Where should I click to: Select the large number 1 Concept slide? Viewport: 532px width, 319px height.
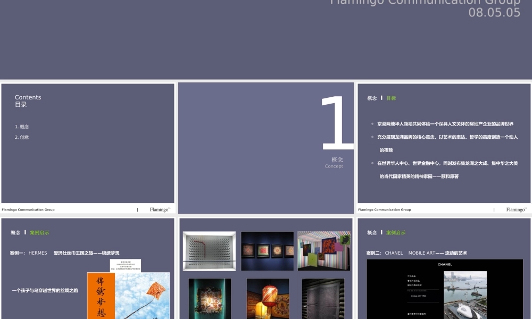click(266, 148)
